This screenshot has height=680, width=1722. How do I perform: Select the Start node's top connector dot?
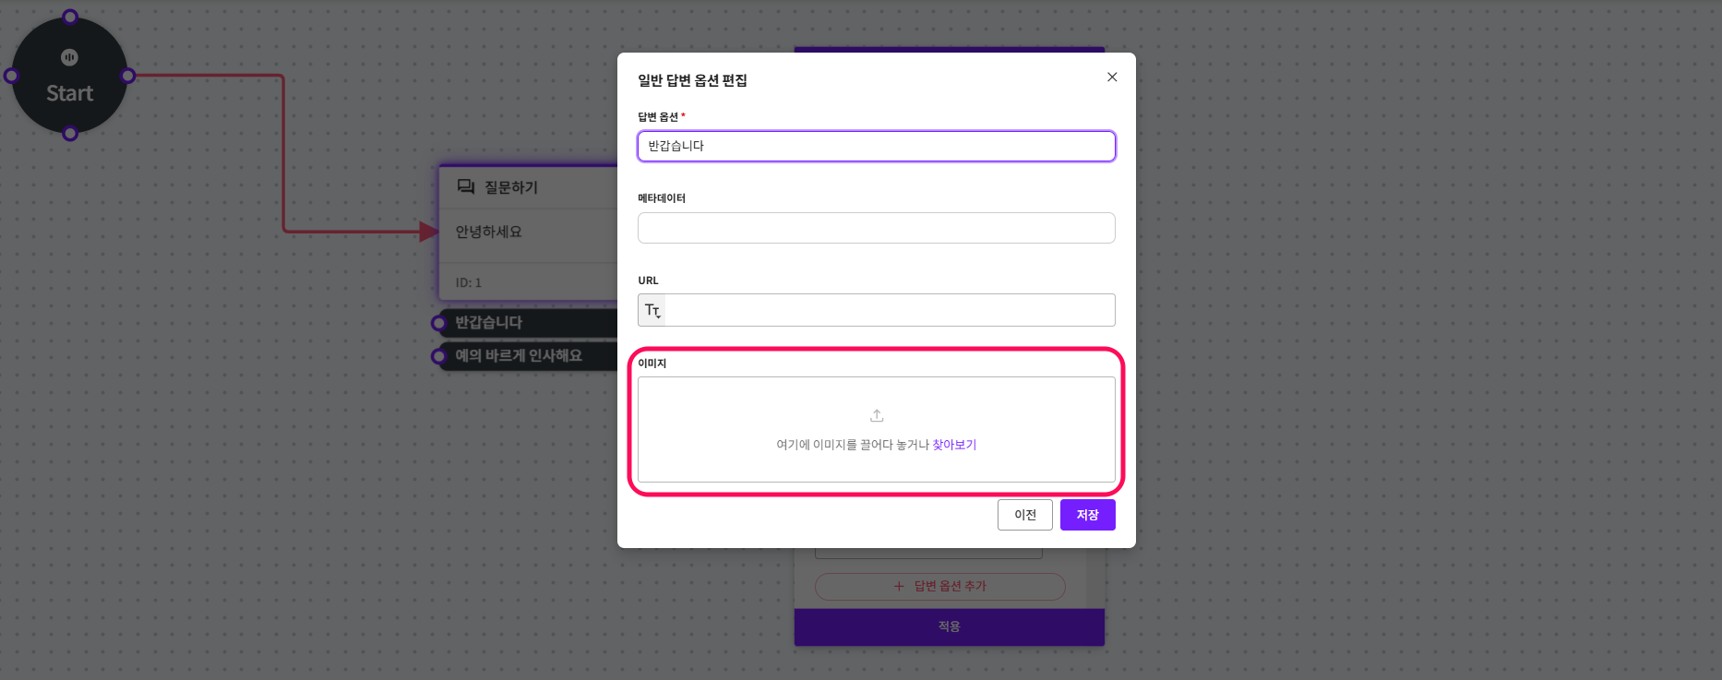[70, 18]
